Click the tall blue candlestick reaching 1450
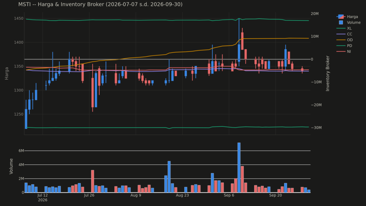The width and height of the screenshot is (366, 206). (x=239, y=53)
